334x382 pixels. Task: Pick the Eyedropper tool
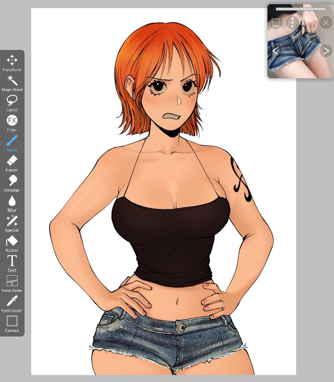click(x=12, y=300)
